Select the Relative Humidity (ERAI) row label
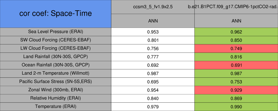Viewport: 278px width, 111px height. point(56,98)
